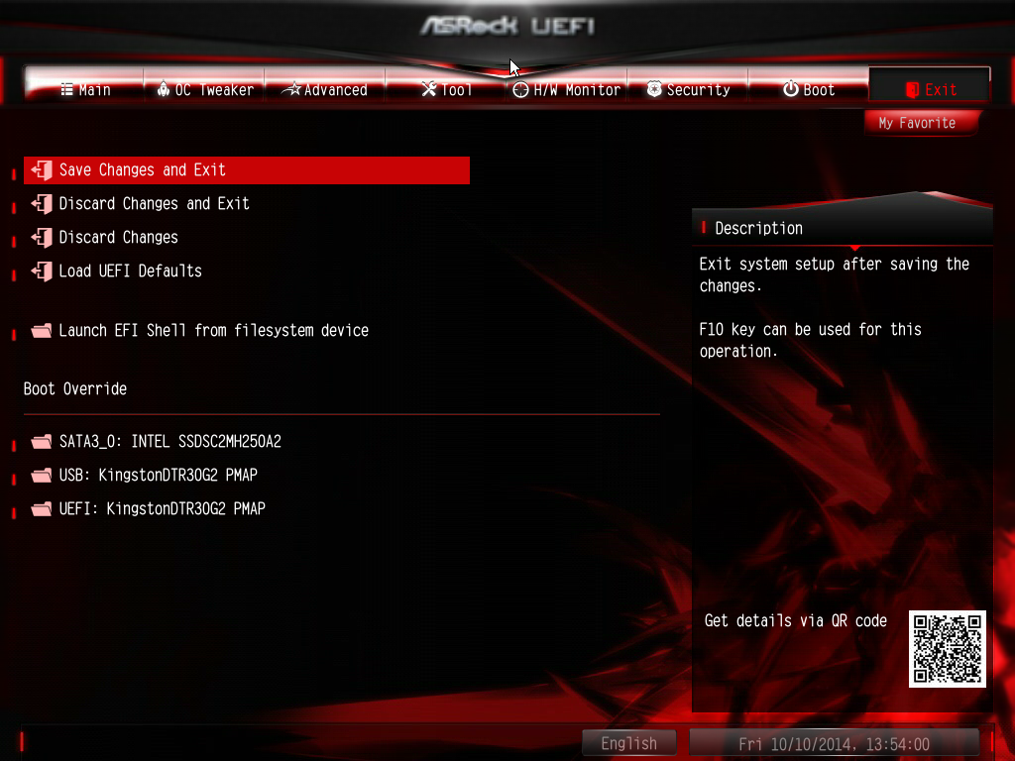
Task: Click the UEFI Kingston folder icon
Action: [x=42, y=509]
